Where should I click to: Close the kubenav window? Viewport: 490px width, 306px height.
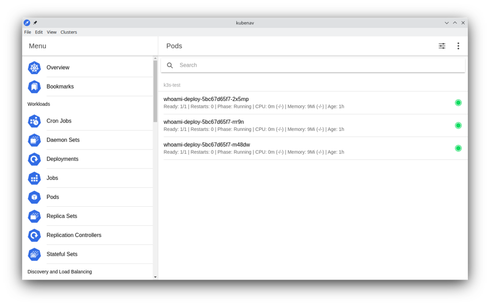point(463,23)
